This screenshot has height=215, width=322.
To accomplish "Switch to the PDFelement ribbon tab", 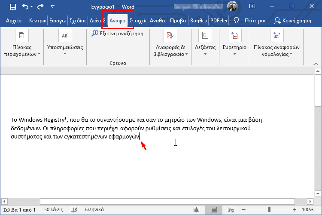I will tap(219, 21).
